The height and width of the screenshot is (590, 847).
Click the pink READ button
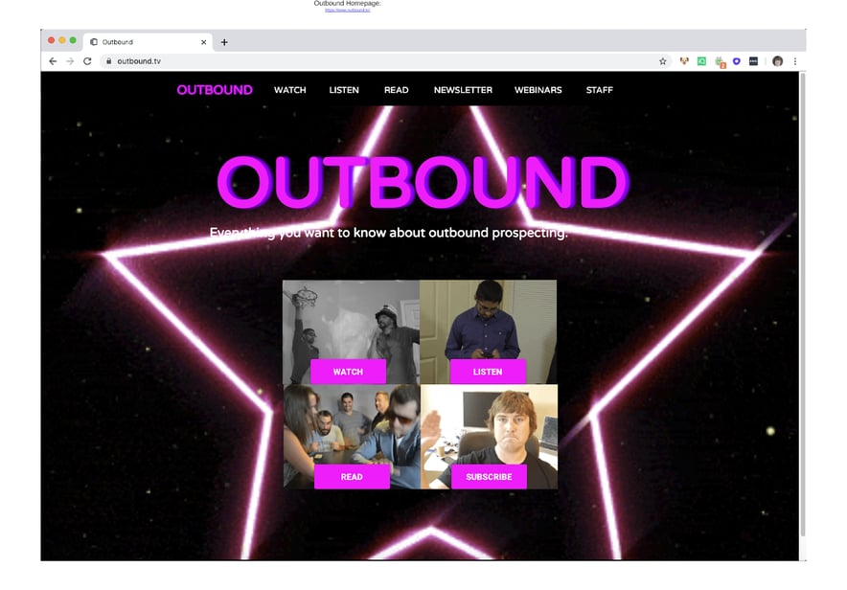pyautogui.click(x=352, y=477)
